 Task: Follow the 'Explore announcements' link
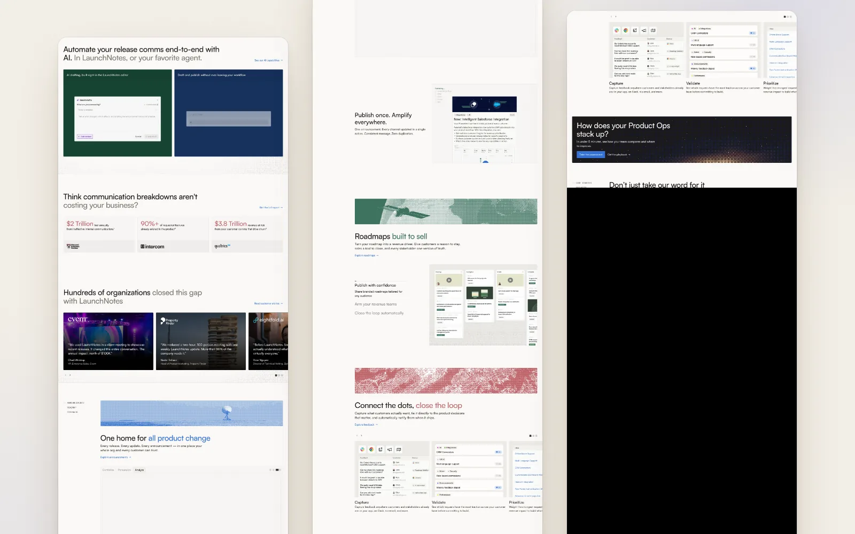(x=115, y=457)
